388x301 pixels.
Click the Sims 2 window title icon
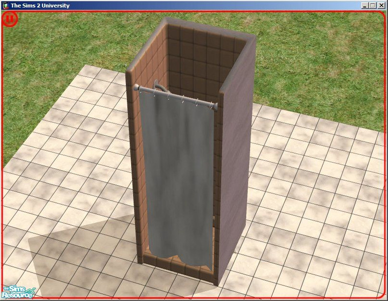tap(5, 6)
